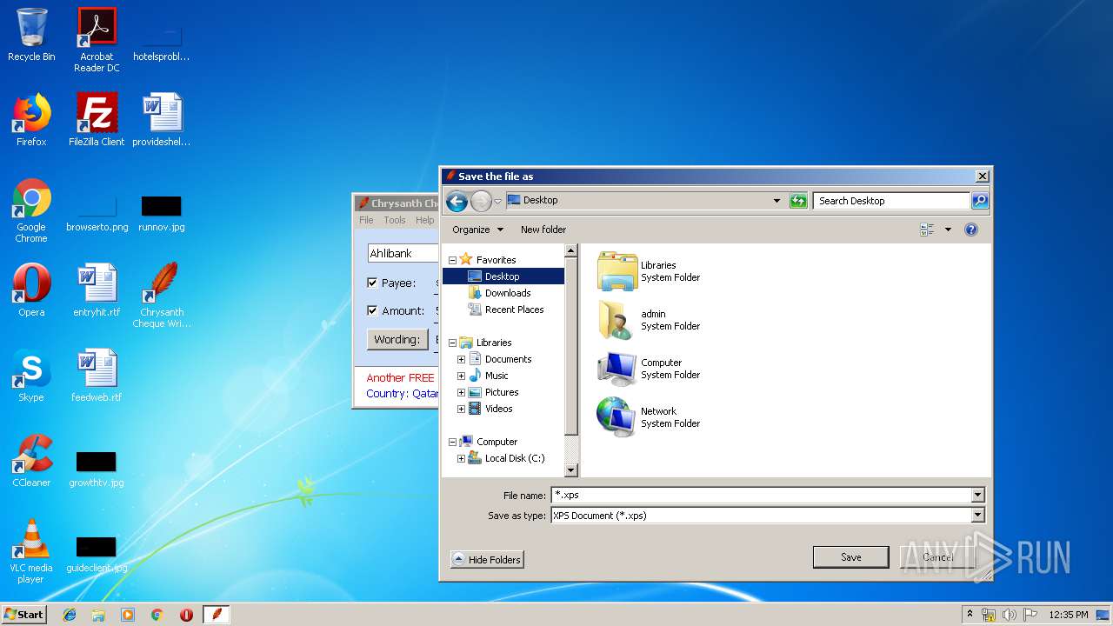The image size is (1113, 626).
Task: Expand the Local Disk (C:) node
Action: pos(461,458)
